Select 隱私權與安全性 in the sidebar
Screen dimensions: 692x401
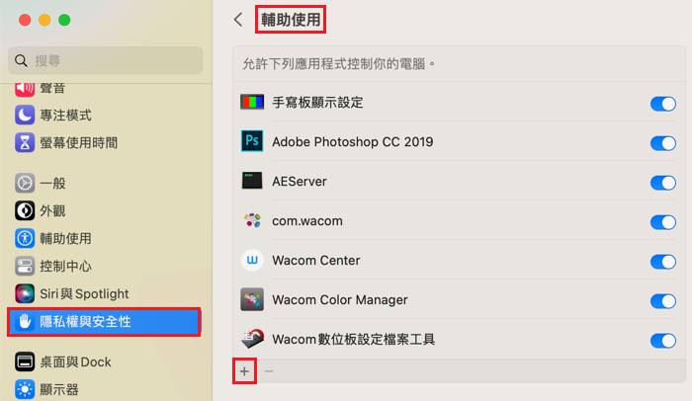click(x=104, y=322)
